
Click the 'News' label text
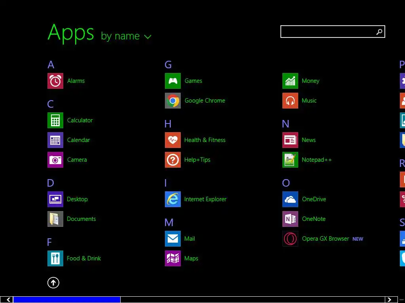tap(308, 140)
